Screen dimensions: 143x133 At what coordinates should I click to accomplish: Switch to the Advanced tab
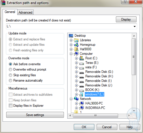25,12
